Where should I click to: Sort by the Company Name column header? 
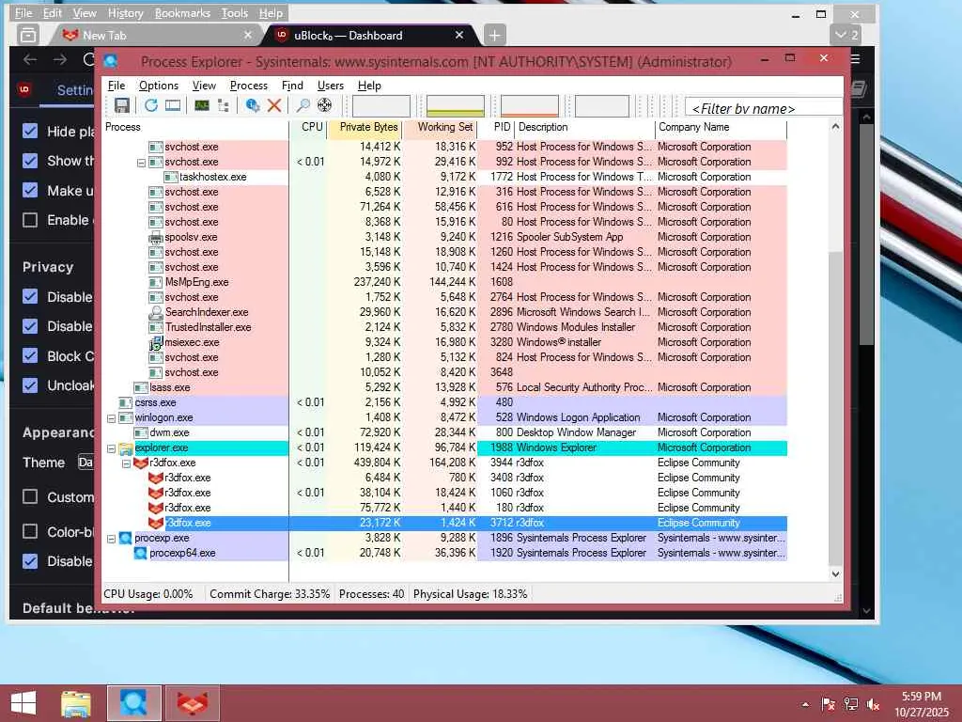[721, 127]
